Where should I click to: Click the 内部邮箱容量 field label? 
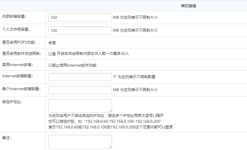point(14,16)
